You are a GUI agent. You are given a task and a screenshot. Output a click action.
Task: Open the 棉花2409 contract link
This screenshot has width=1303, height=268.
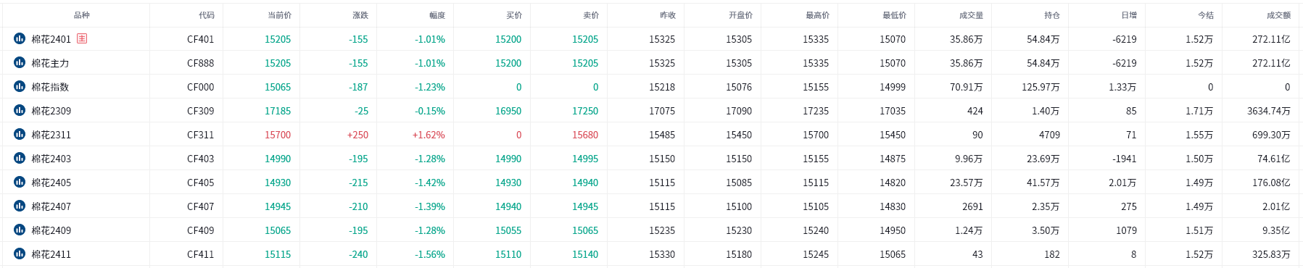coord(51,230)
